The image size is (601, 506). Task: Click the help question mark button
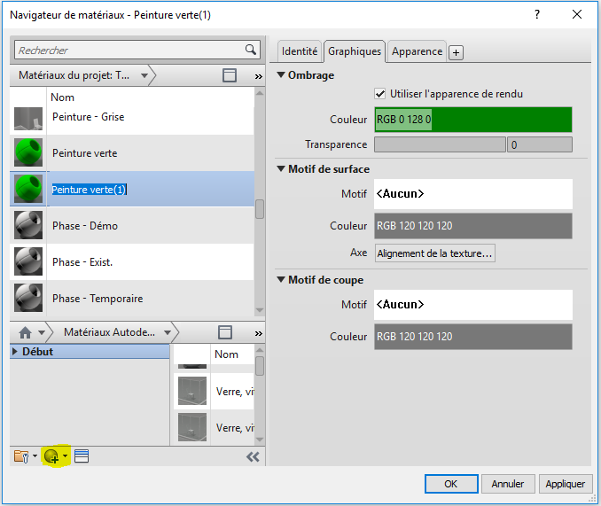tap(537, 15)
